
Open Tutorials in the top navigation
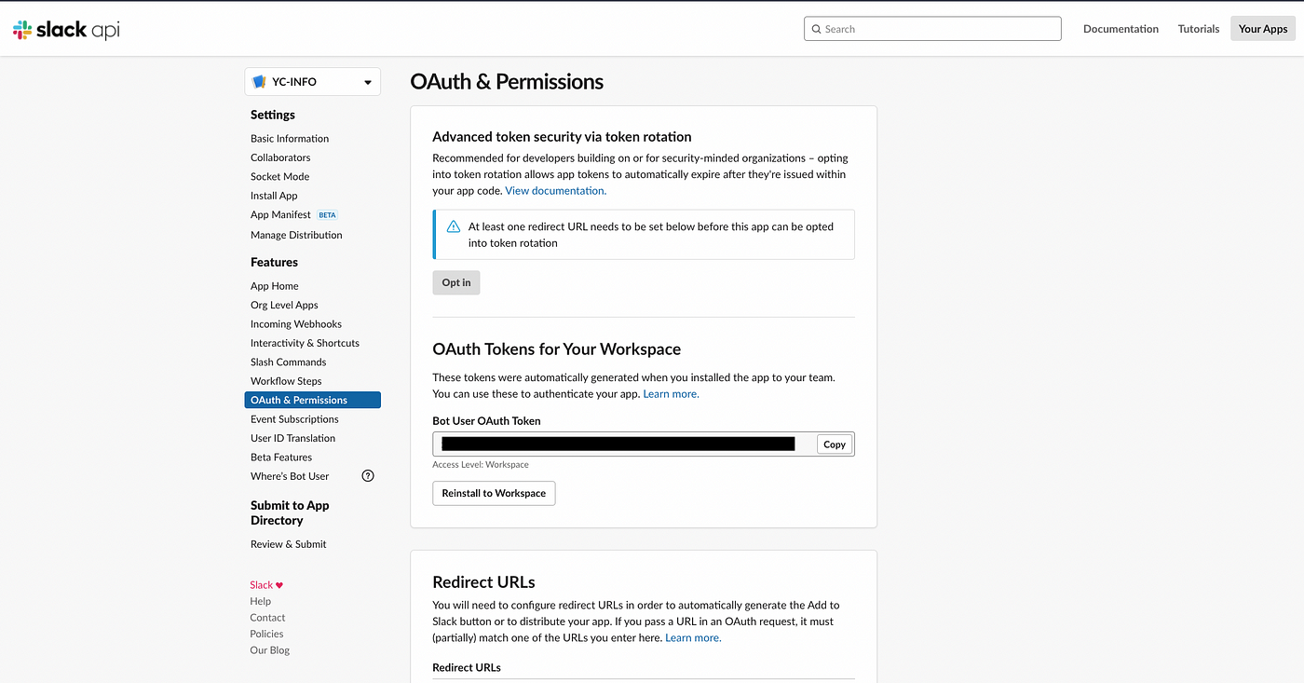pyautogui.click(x=1199, y=29)
